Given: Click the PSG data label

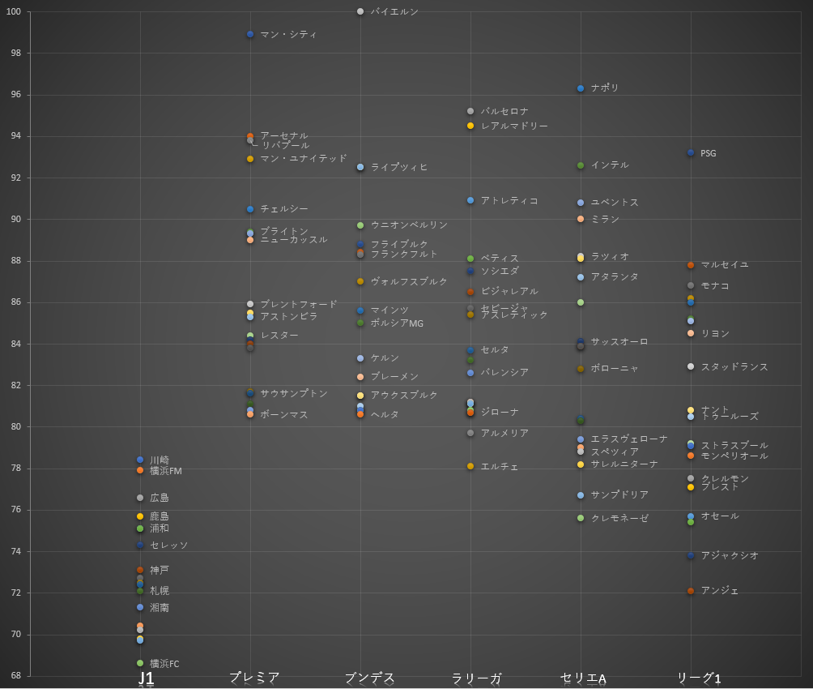Looking at the screenshot, I should [x=709, y=153].
